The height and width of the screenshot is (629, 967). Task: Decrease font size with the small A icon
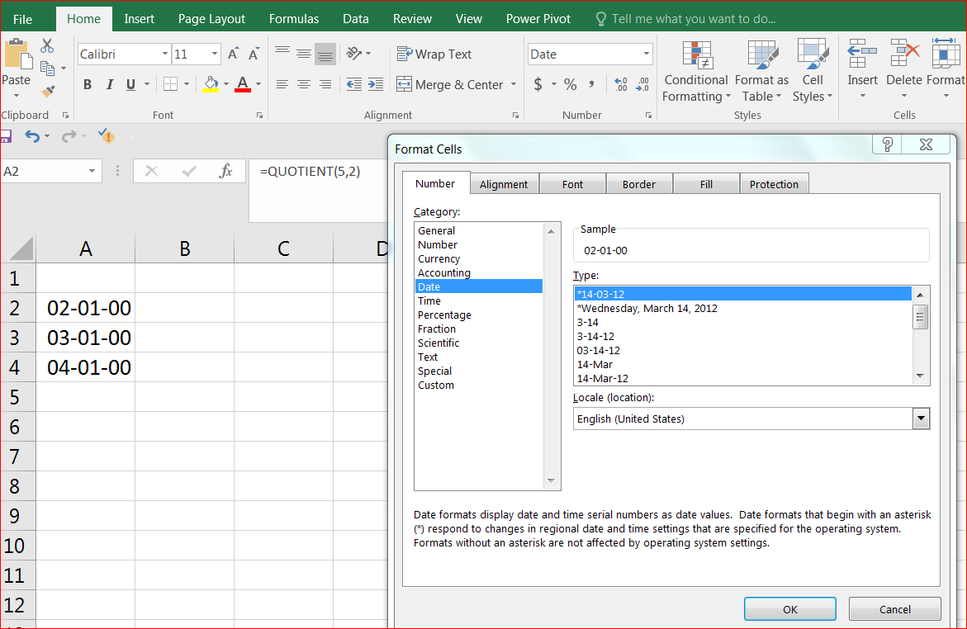[254, 54]
